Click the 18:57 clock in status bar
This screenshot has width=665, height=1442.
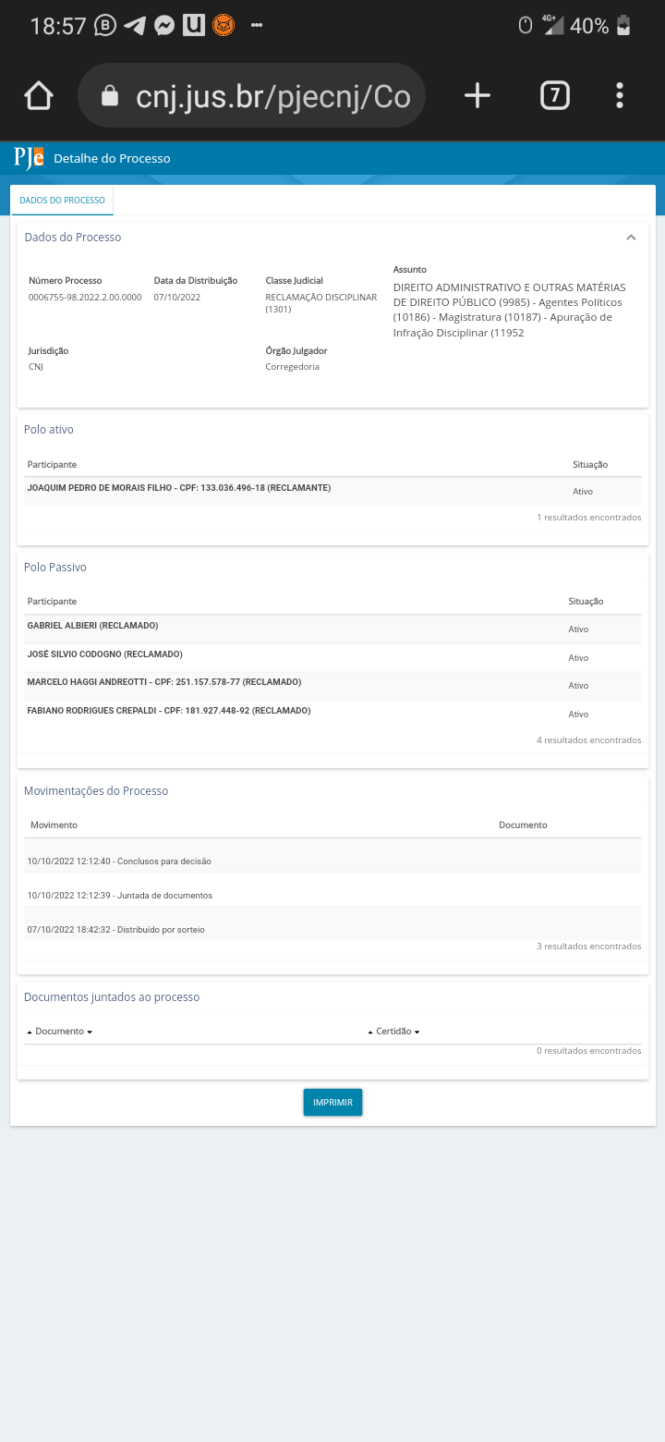pyautogui.click(x=58, y=26)
